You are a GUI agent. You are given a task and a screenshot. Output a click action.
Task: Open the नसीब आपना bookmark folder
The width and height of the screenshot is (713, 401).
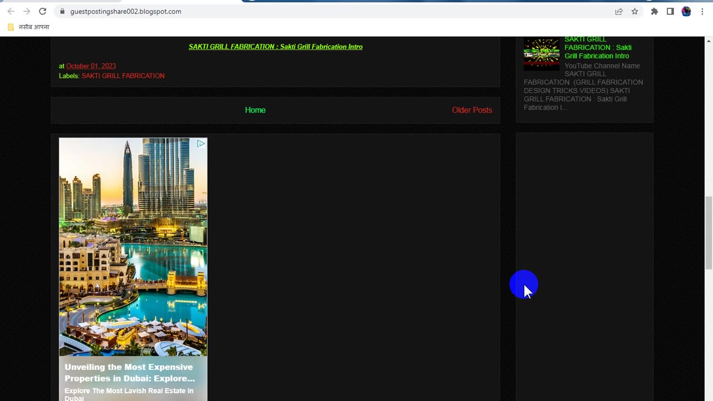[x=28, y=27]
